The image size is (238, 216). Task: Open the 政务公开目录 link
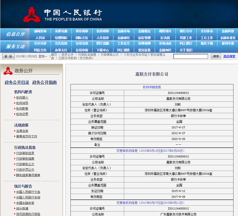[x=17, y=82]
